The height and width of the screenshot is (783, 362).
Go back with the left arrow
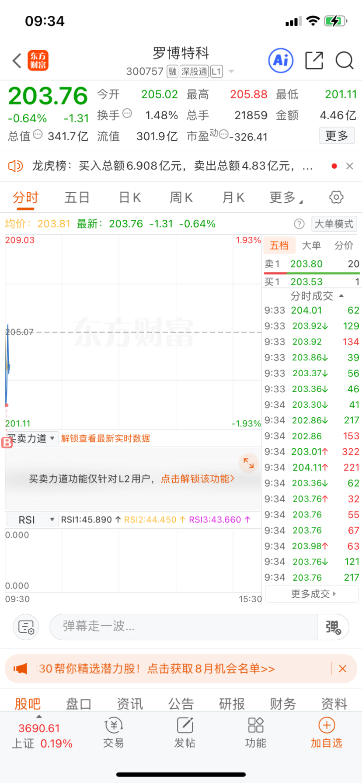17,61
